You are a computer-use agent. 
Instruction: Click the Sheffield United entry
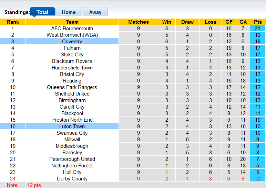coord(72,94)
